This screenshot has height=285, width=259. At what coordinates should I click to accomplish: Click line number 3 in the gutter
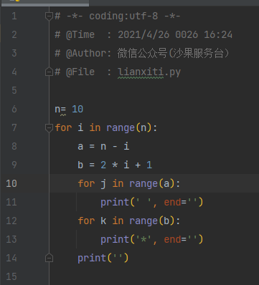[14, 54]
